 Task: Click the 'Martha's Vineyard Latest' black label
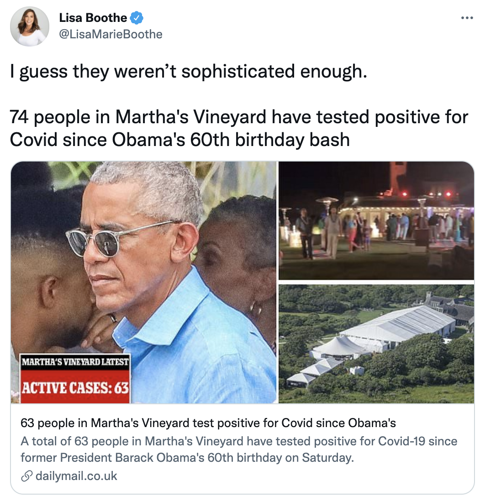tap(75, 362)
